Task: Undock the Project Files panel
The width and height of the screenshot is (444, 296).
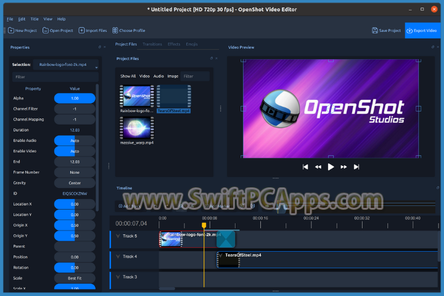Action: (212, 59)
